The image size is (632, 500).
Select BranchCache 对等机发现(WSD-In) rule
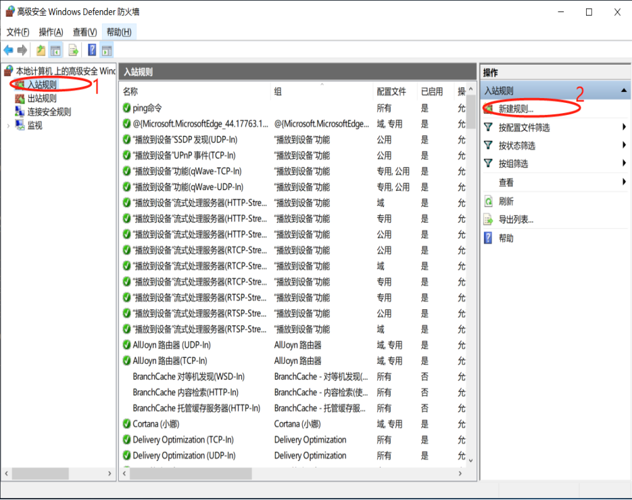pos(294,376)
